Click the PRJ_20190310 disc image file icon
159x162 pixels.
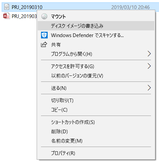click(x=7, y=7)
